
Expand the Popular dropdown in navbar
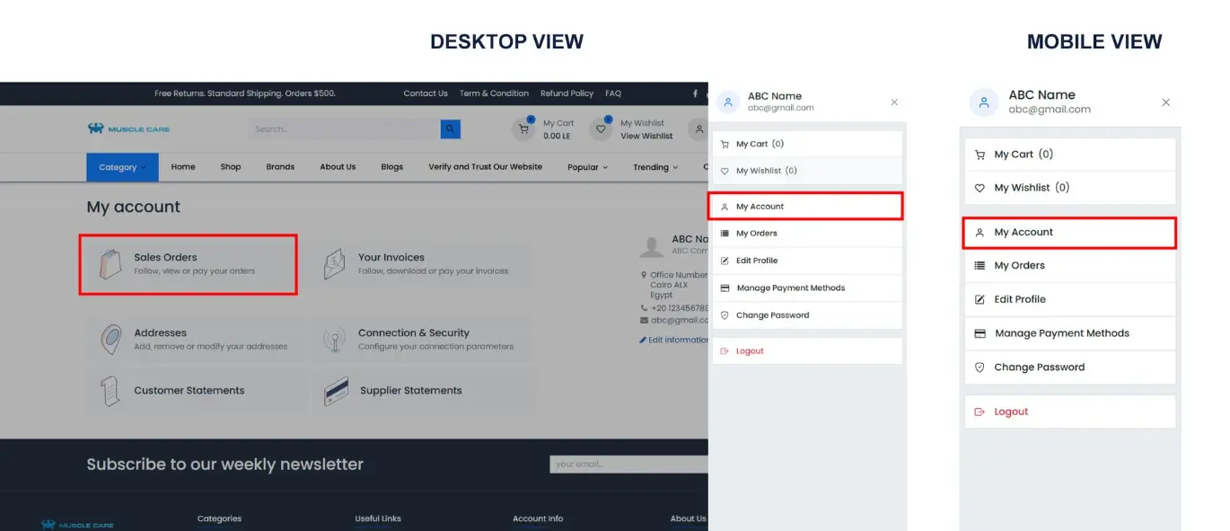[587, 167]
